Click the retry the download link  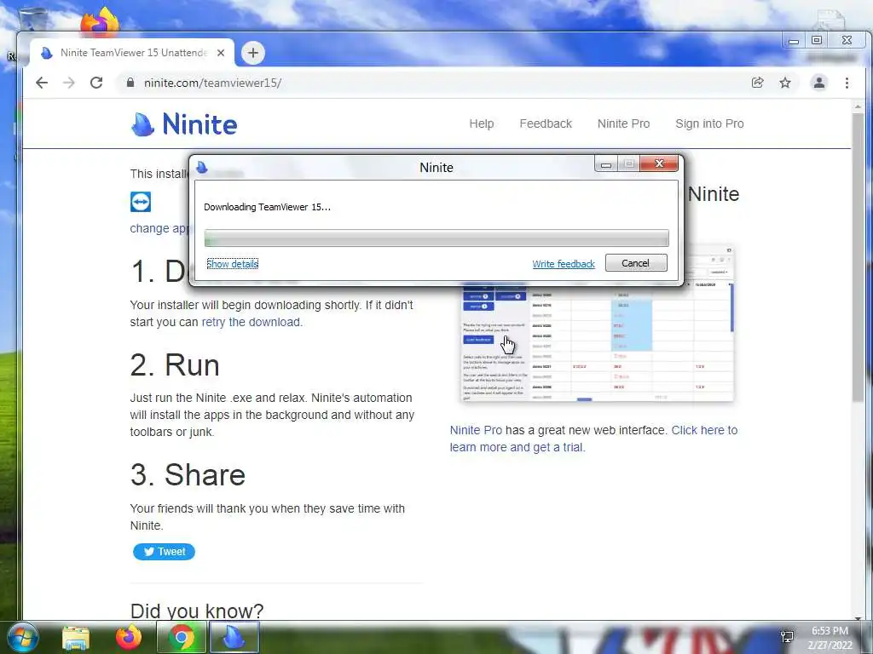(251, 322)
